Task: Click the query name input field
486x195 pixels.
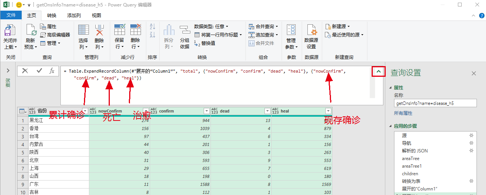Action: tap(435, 103)
